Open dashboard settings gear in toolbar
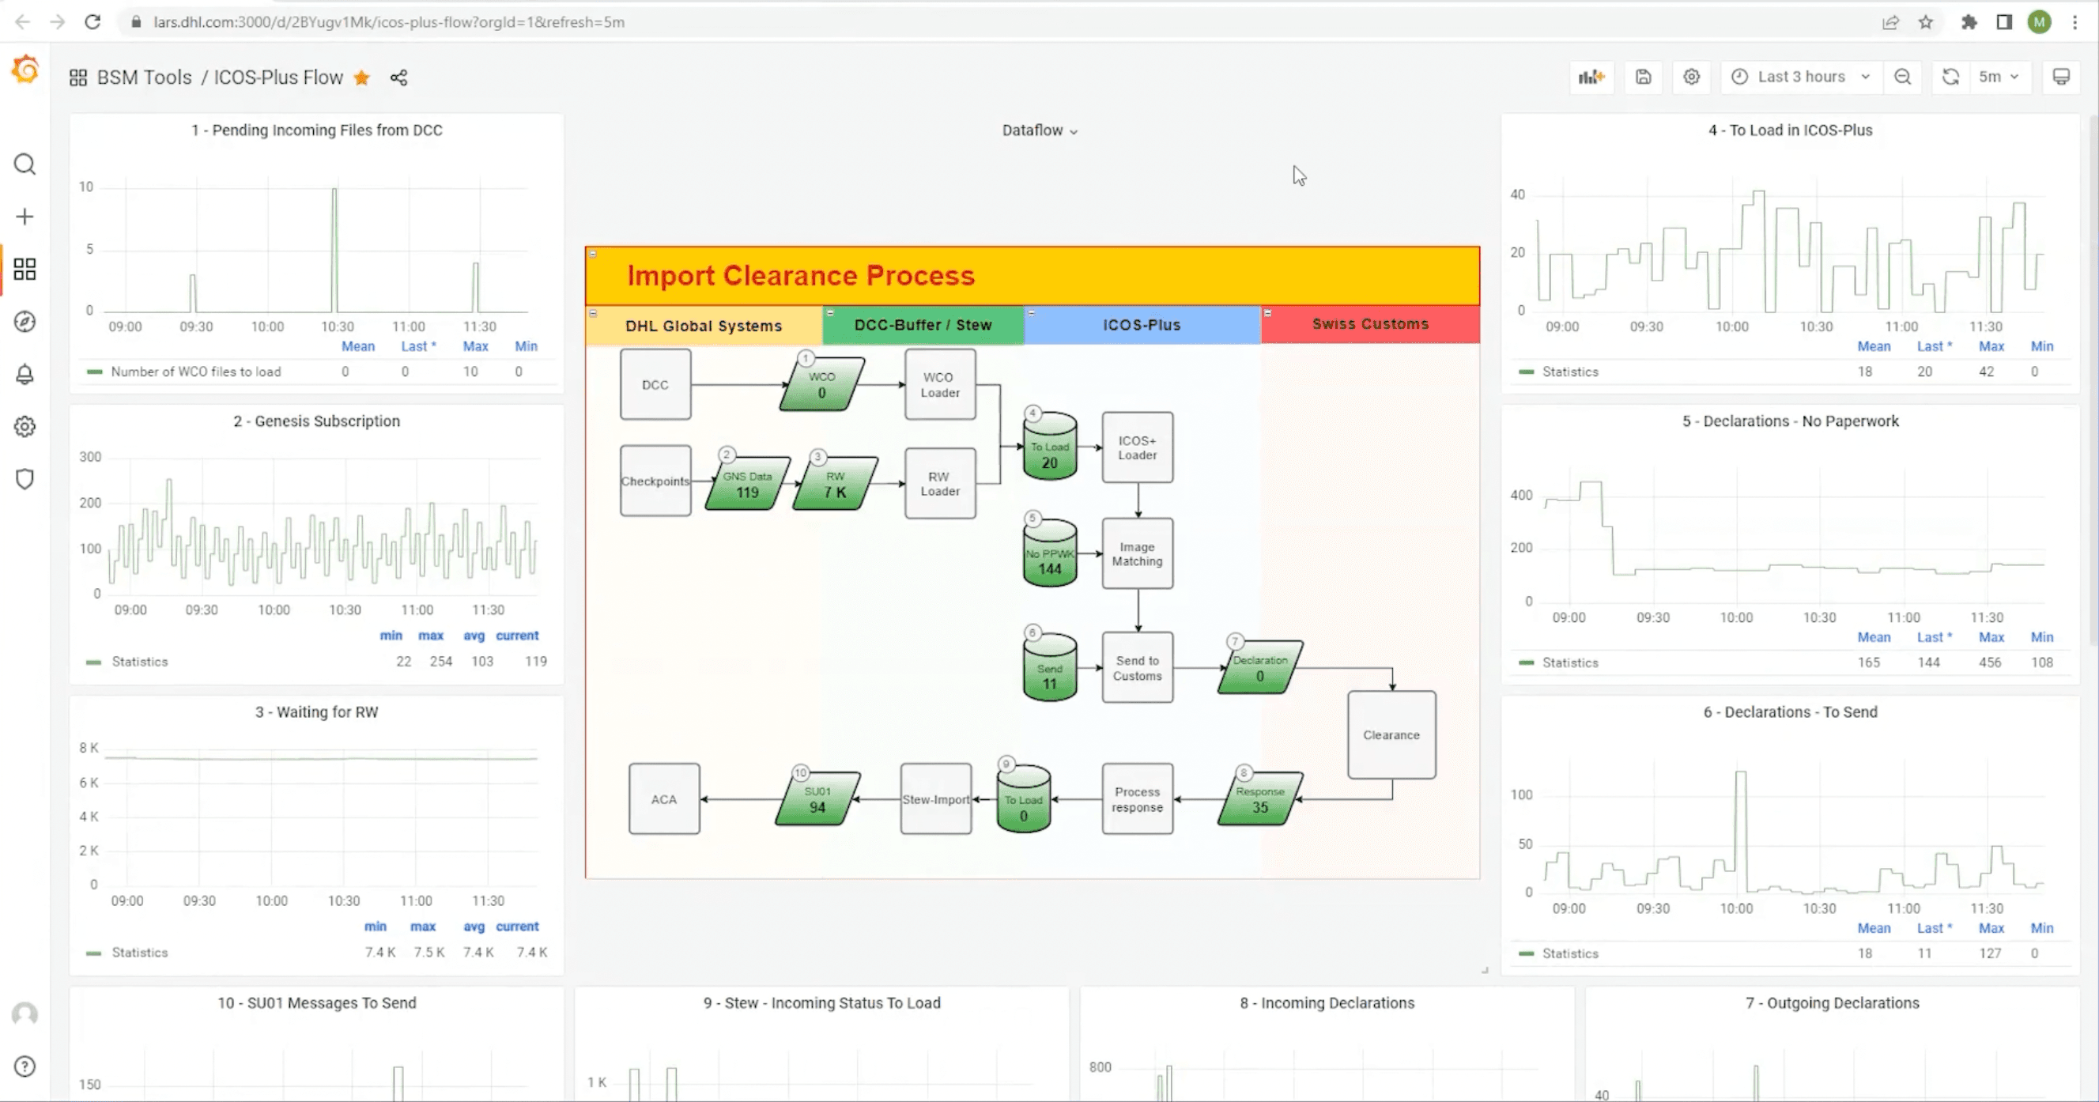The height and width of the screenshot is (1102, 2099). point(1692,77)
